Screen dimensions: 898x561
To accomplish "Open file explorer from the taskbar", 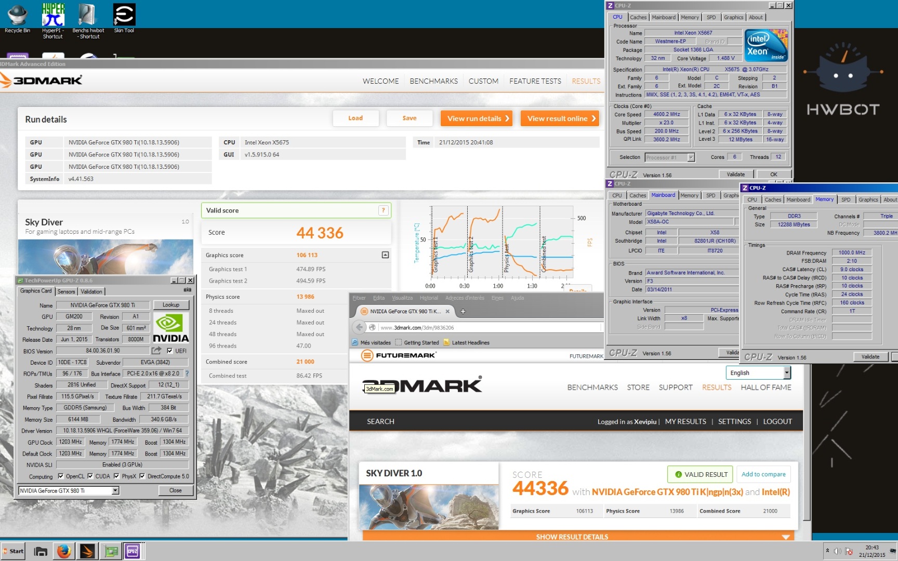I will tap(41, 551).
